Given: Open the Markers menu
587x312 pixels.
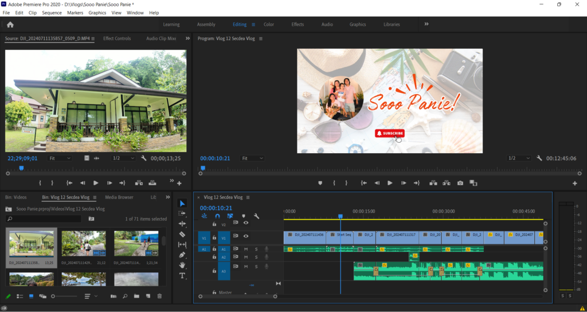Looking at the screenshot, I should coord(75,13).
